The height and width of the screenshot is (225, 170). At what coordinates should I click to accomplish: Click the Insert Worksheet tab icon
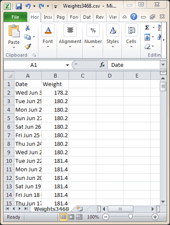point(80,209)
